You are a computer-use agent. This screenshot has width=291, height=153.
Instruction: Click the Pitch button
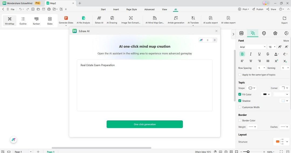pyautogui.click(x=244, y=9)
